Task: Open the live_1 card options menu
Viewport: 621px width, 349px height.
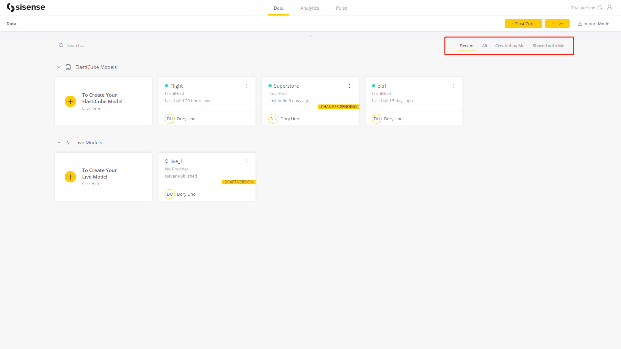Action: 246,161
